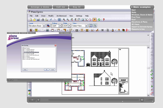
Task: Click the Zoom In magnifier icon
Action: pyautogui.click(x=64, y=20)
